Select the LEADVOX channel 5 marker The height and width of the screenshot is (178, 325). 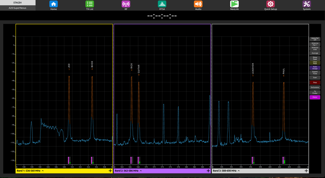coord(253,70)
